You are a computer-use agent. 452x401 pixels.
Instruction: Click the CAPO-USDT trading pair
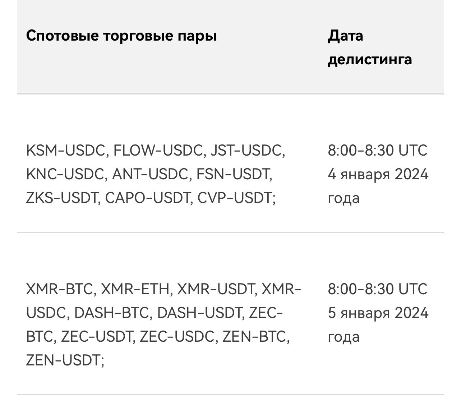coord(147,198)
